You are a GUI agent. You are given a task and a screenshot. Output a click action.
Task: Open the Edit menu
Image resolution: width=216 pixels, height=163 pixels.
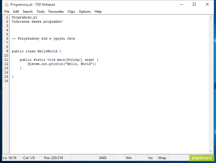coord(16,12)
